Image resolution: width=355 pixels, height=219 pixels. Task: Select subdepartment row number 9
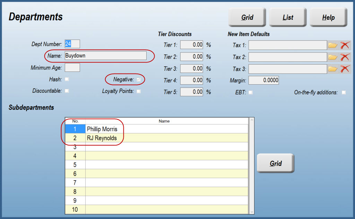[75, 201]
